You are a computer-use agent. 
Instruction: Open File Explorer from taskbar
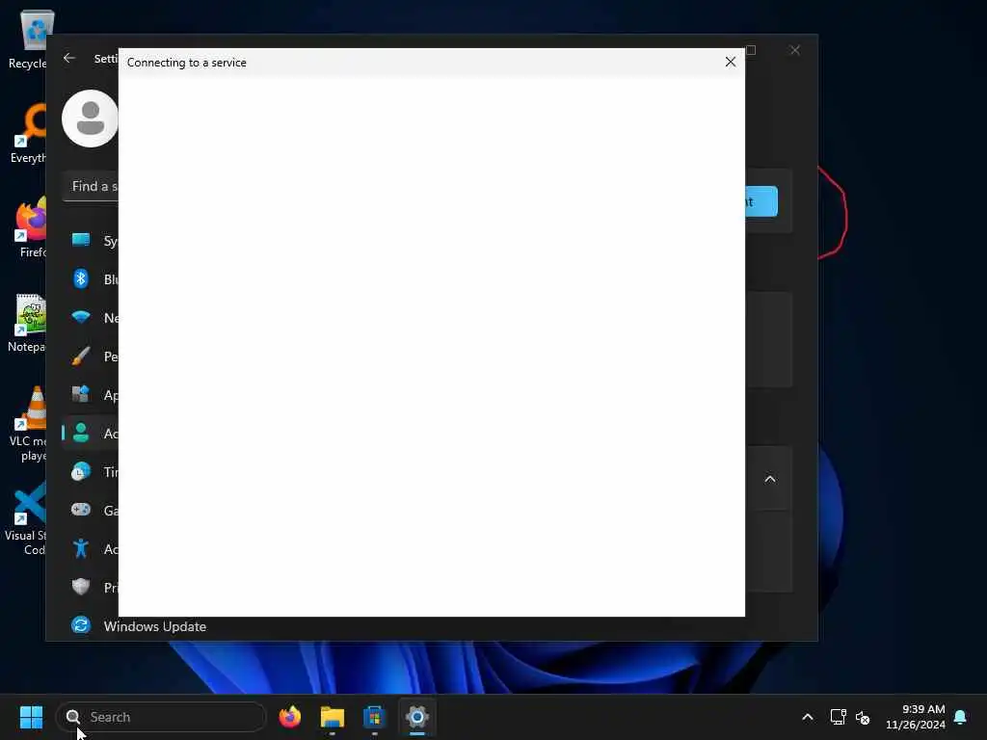332,717
